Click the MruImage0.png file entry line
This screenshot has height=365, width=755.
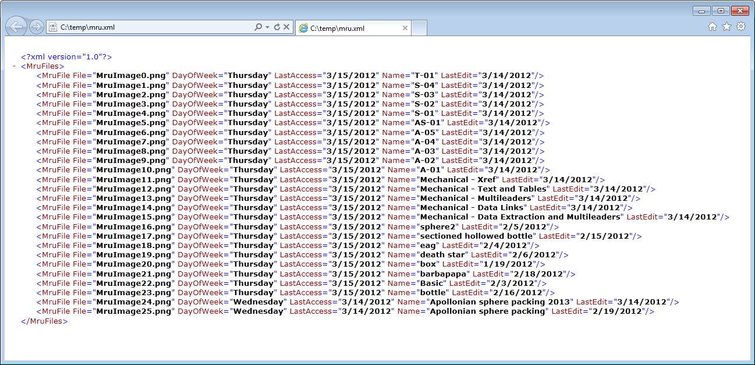click(132, 76)
